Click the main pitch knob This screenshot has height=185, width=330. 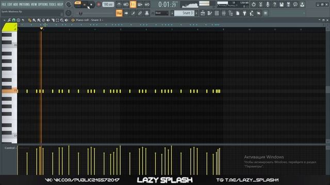coord(69,13)
